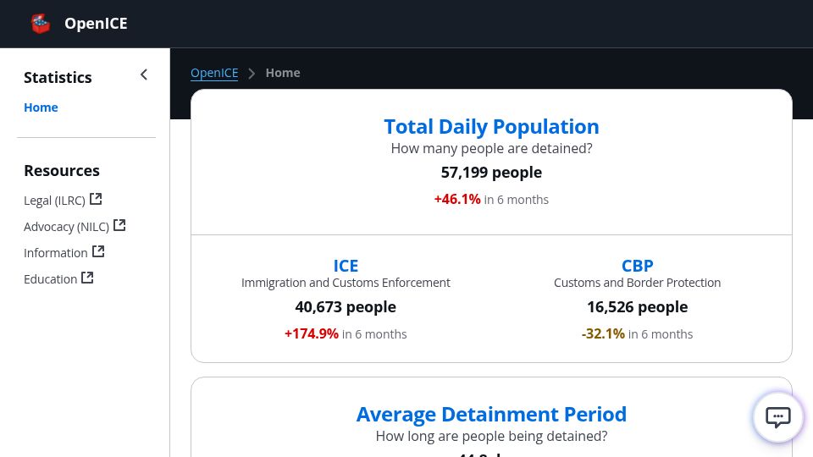Click external link icon beside Education
Viewport: 813px width, 457px height.
(87, 278)
